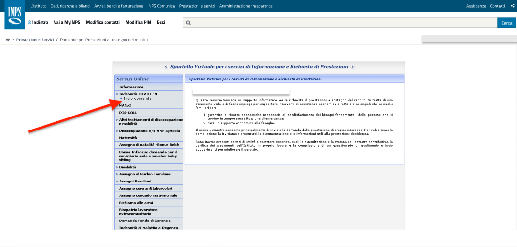Select Domanda Fondo di Garanzia
The width and height of the screenshot is (517, 247).
tap(149, 221)
